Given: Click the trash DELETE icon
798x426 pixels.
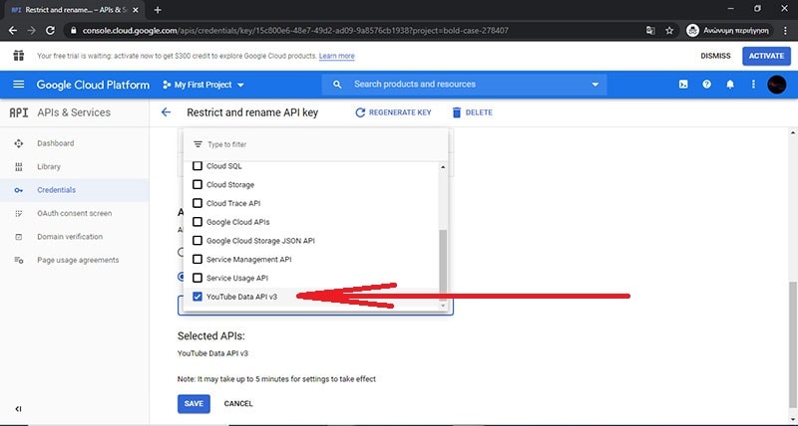Looking at the screenshot, I should coord(457,112).
